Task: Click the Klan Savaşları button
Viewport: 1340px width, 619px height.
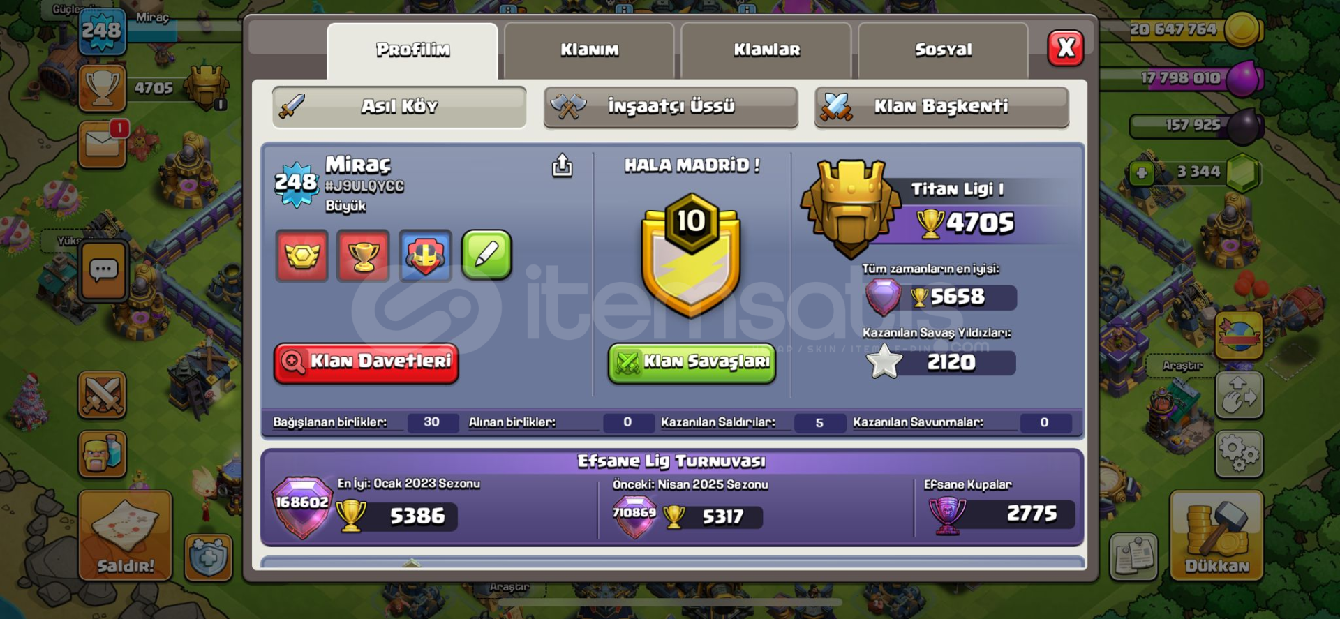Action: coord(692,363)
